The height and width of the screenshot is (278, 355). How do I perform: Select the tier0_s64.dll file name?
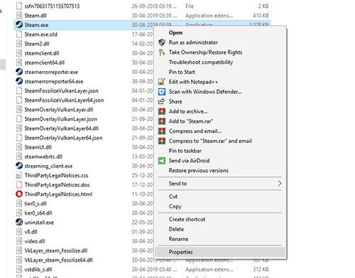click(x=38, y=213)
